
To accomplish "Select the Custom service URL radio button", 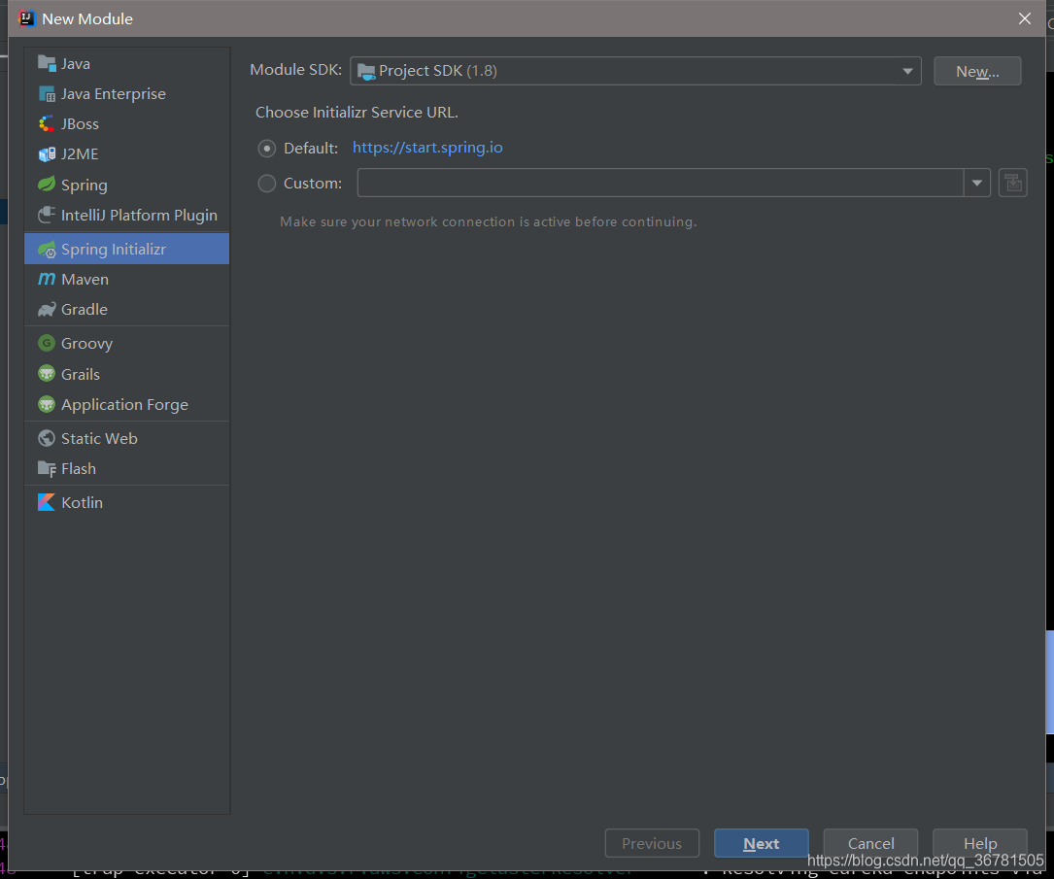I will pyautogui.click(x=267, y=183).
